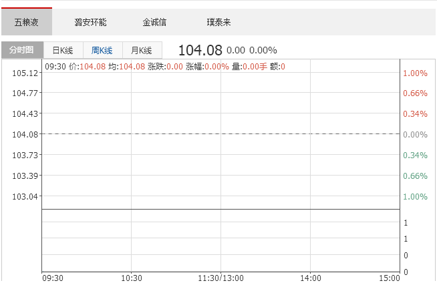
Task: Click the green 1.00% axis label
Action: click(415, 196)
